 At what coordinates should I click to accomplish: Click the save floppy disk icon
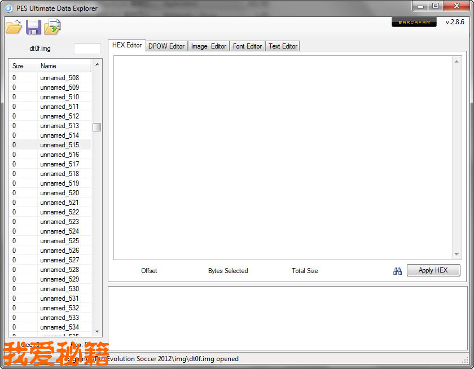pyautogui.click(x=33, y=27)
